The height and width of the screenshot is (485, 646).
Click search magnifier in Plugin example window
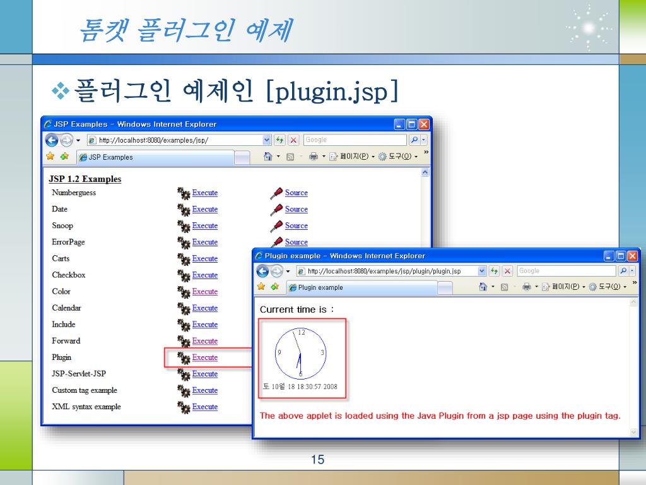pyautogui.click(x=623, y=271)
